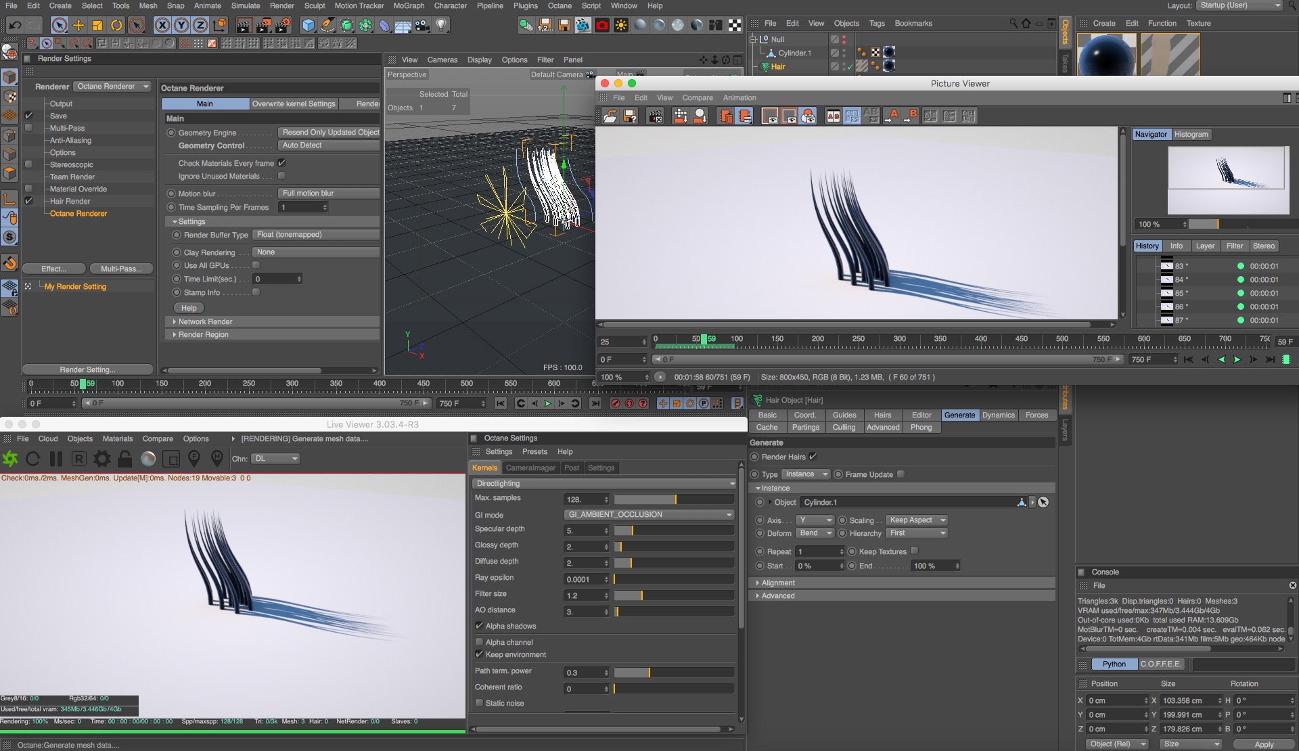Click the Cylinder.1 object in Object Manager
This screenshot has width=1299, height=751.
(x=794, y=53)
